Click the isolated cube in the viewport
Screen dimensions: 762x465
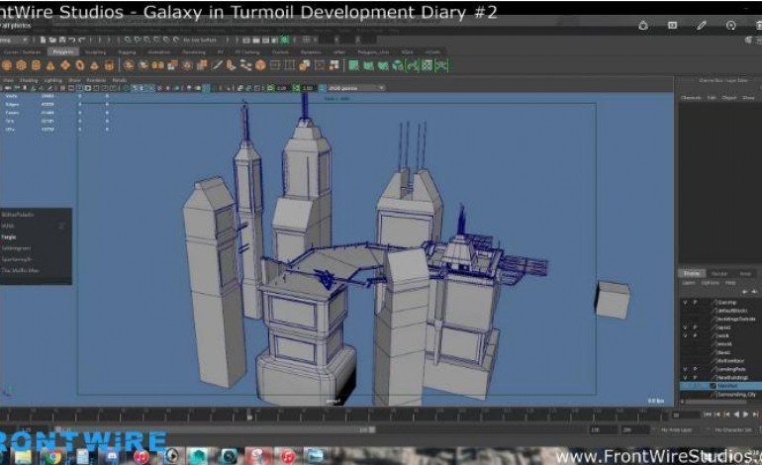click(612, 299)
